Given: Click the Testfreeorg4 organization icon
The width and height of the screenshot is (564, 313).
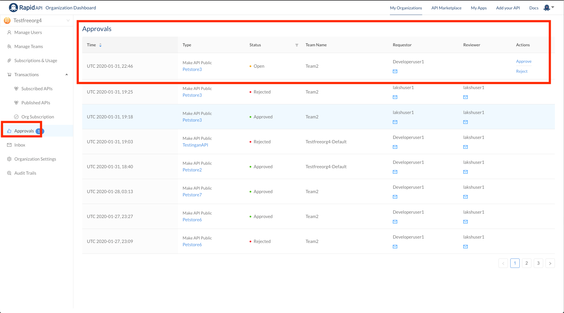Looking at the screenshot, I should pos(7,21).
